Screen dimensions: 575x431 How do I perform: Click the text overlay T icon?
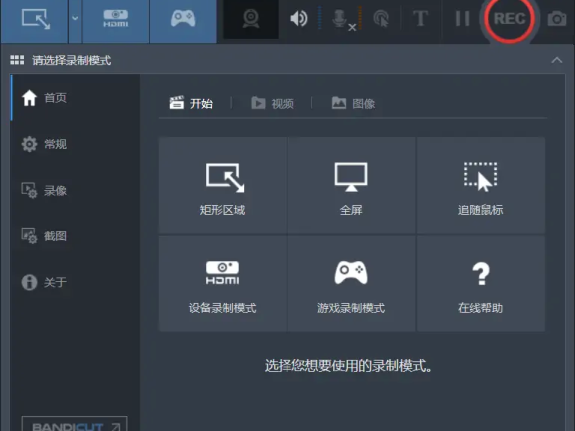[420, 18]
